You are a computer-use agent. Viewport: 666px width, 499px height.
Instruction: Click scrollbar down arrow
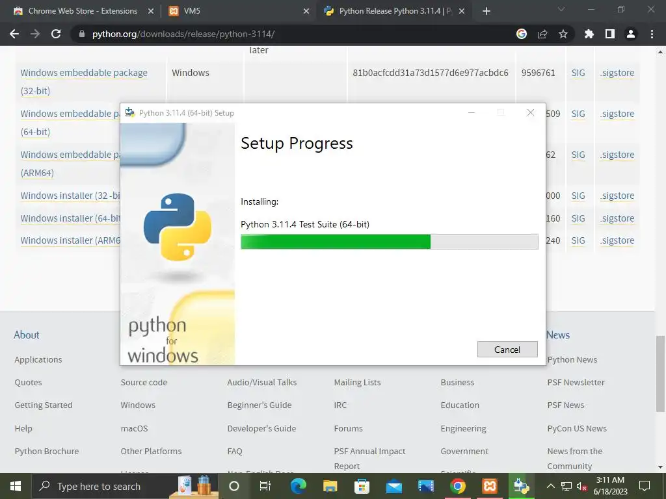coord(660,467)
